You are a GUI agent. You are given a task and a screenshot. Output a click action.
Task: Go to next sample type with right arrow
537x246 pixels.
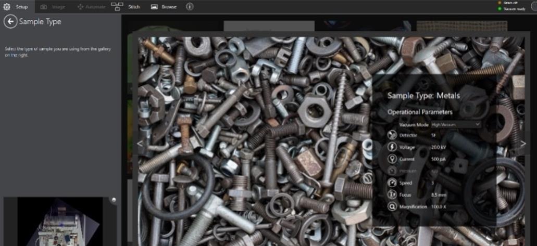point(523,144)
